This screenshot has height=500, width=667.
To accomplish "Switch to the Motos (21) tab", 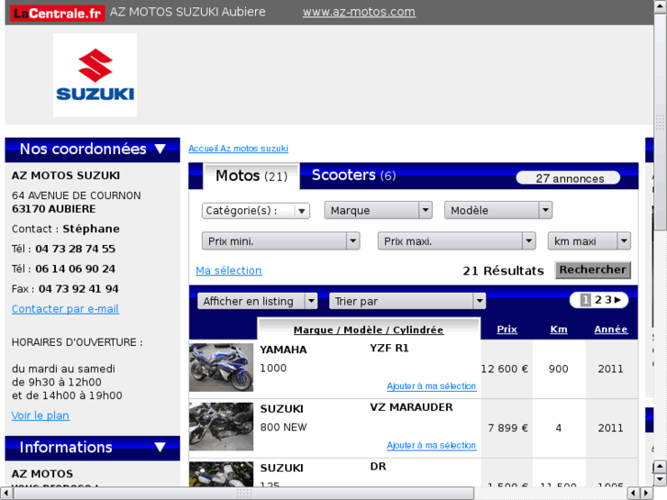I will click(251, 176).
